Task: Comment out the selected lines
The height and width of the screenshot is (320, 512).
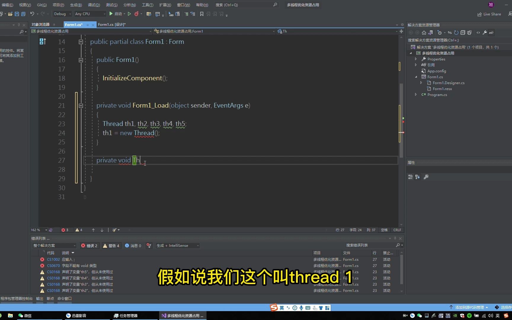Action: (x=187, y=14)
